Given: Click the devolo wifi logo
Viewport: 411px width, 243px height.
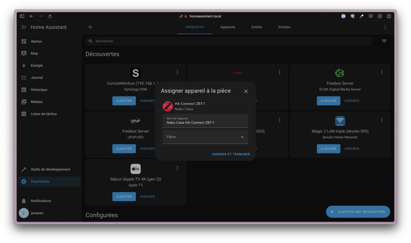Looking at the screenshot, I should point(340,121).
